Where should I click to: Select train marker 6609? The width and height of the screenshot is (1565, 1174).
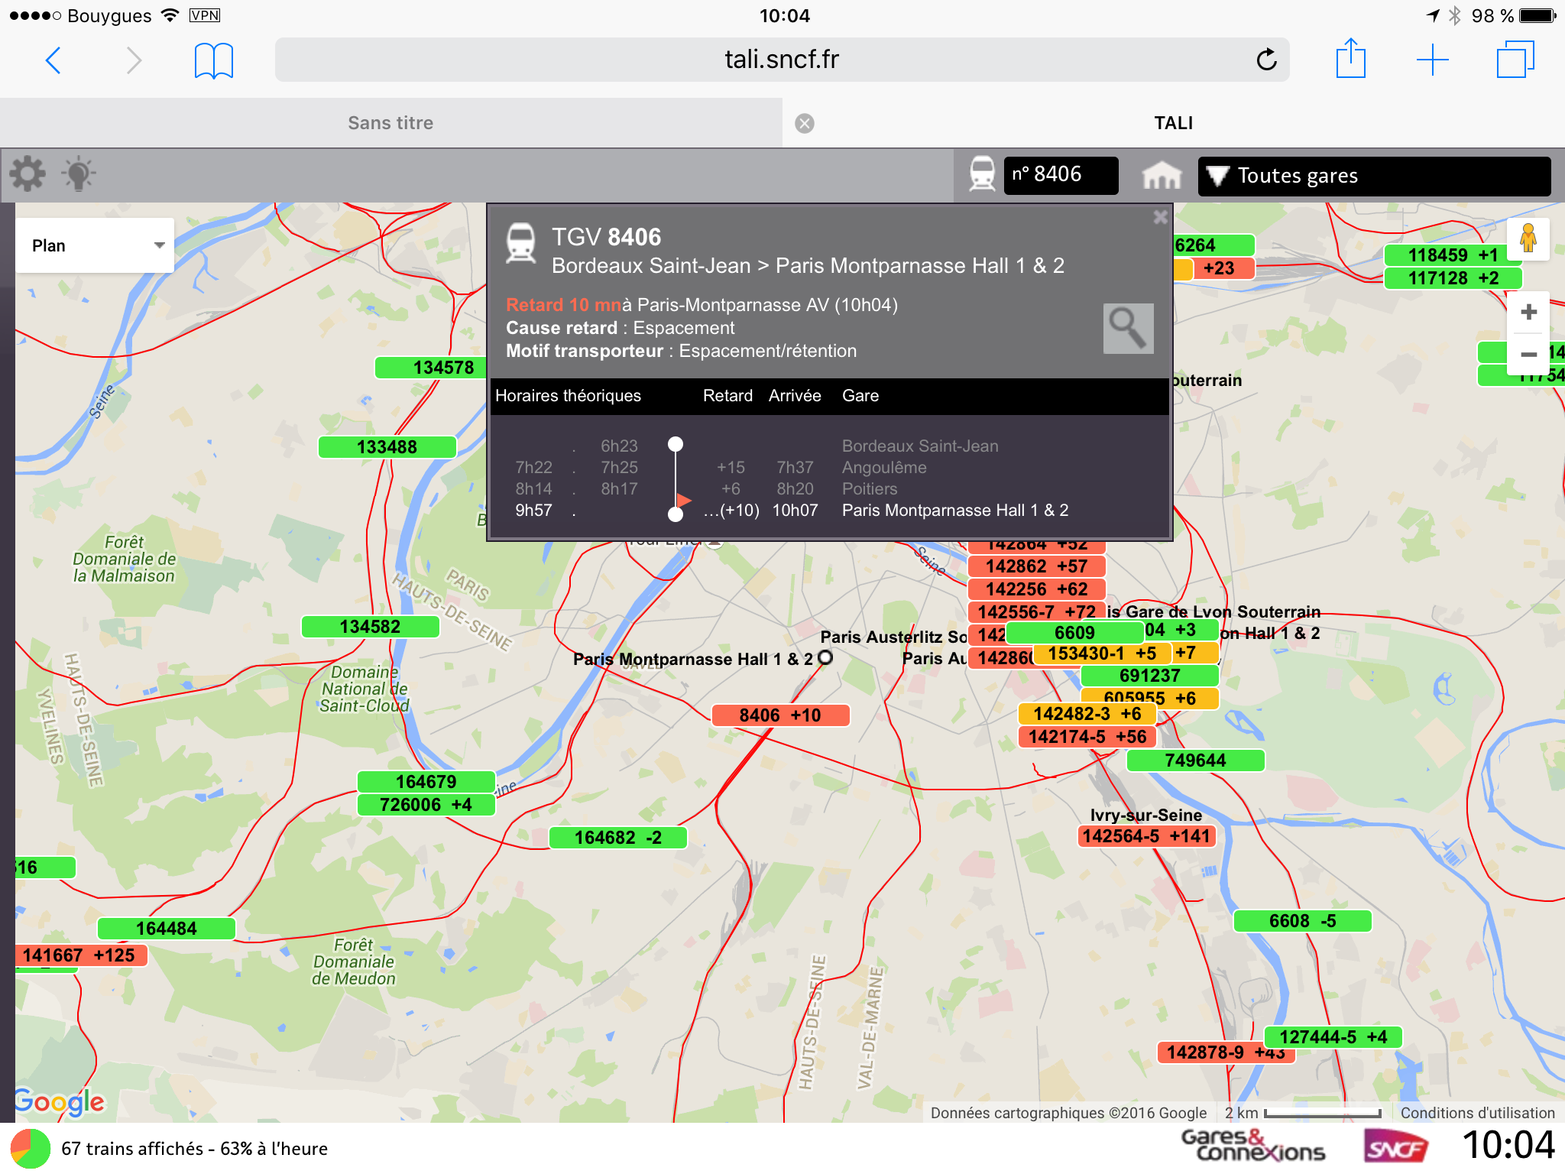1074,633
